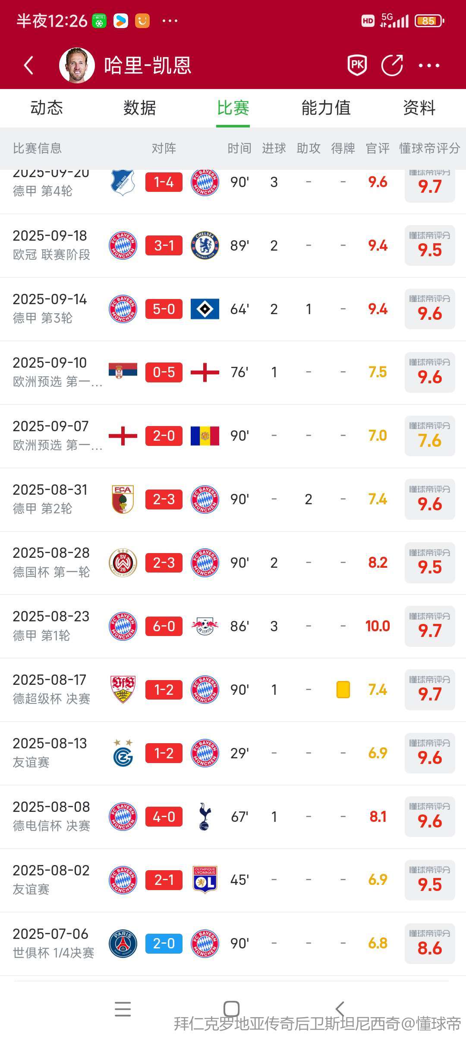Switch to the 数据 tab
The width and height of the screenshot is (466, 1037).
tap(139, 108)
